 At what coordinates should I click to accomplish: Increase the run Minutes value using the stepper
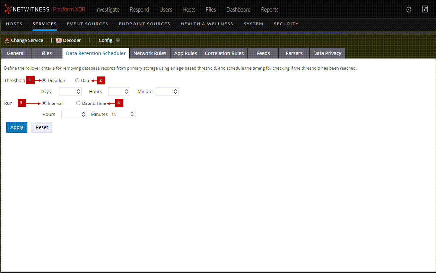132,112
